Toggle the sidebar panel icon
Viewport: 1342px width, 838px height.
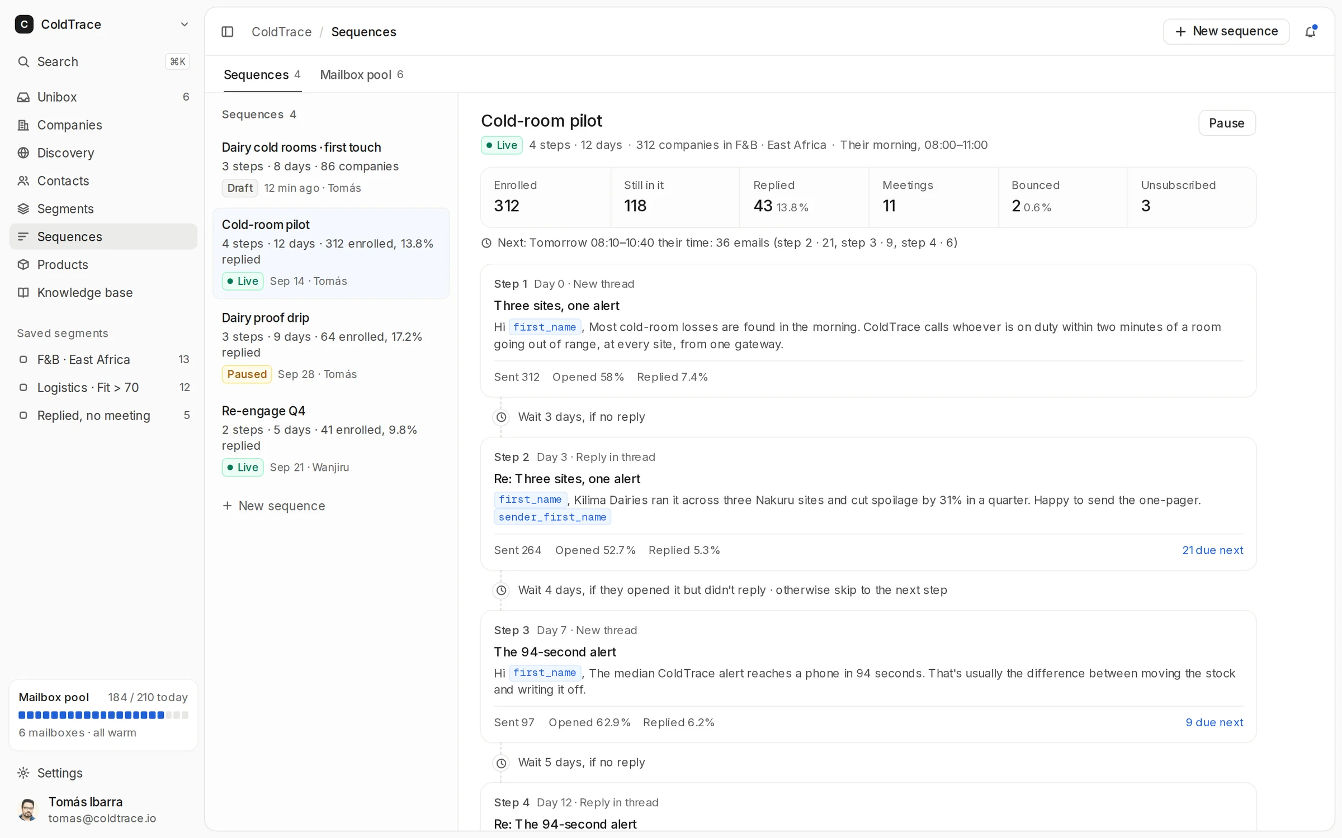pos(227,32)
